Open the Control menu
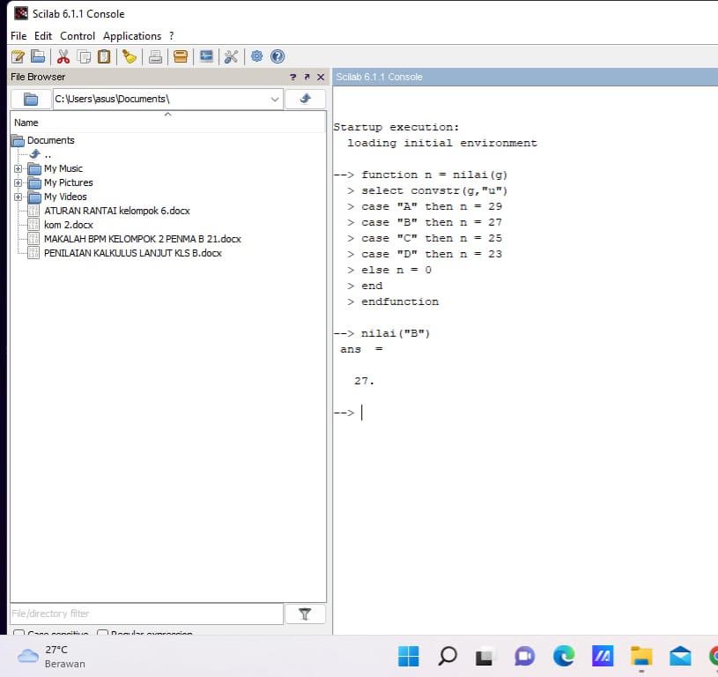718x677 pixels. pos(78,36)
